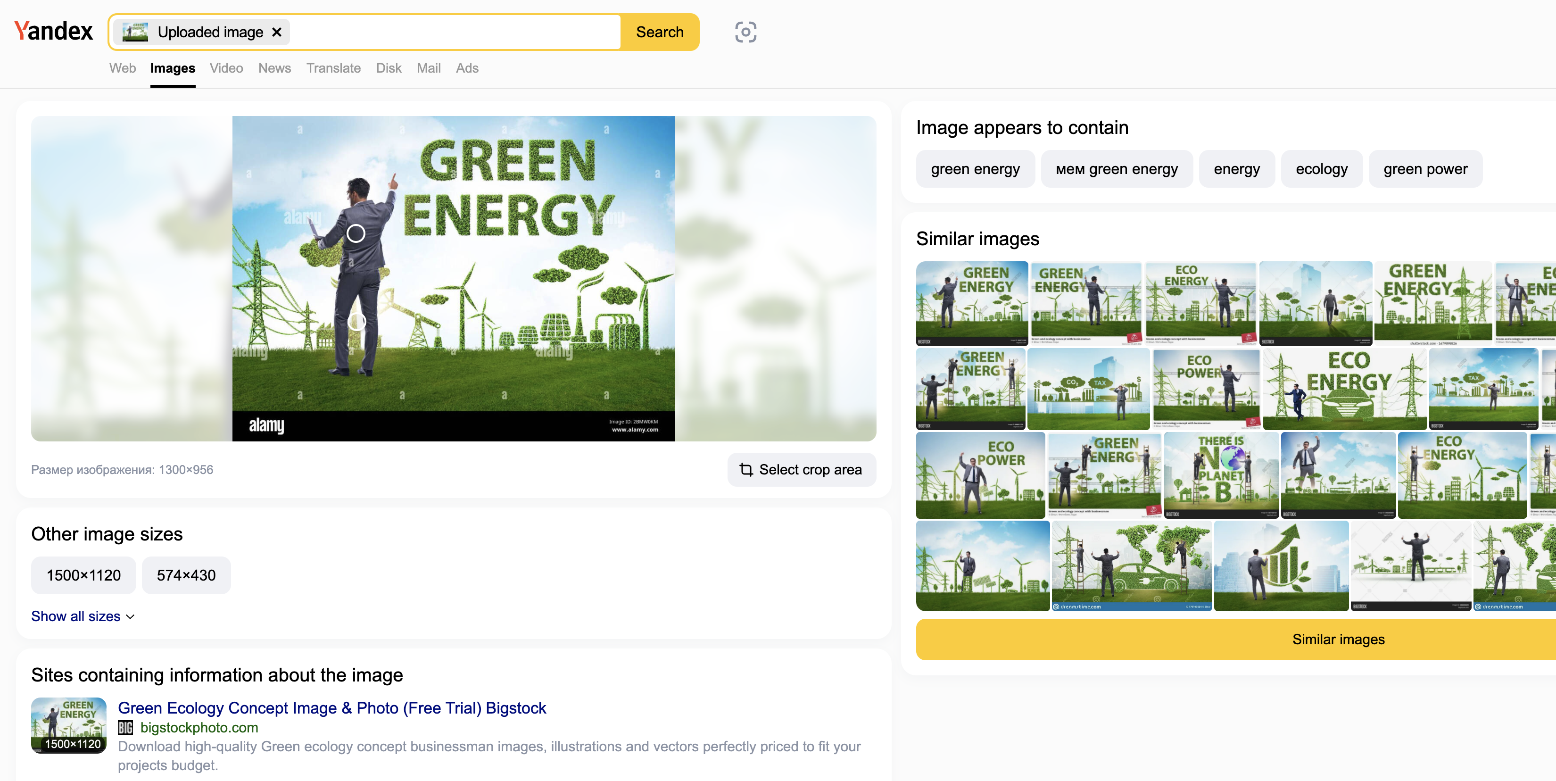Click bigstockphoto.com site link
This screenshot has height=781, width=1556.
199,728
